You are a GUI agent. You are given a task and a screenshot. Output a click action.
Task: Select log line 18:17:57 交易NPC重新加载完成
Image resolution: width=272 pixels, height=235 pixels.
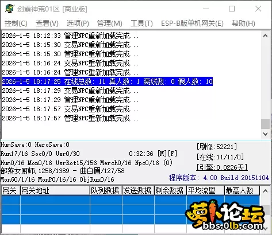point(70,109)
